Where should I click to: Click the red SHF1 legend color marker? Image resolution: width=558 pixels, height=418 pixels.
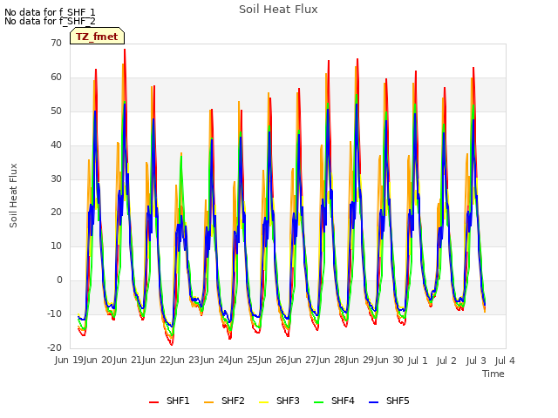153,402
